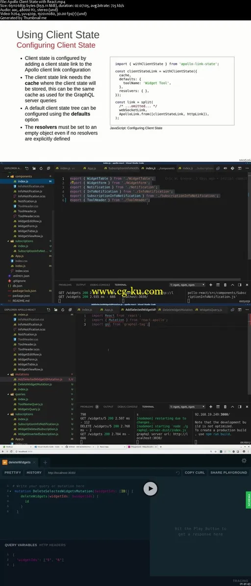
Task: Reload schema icon beside the Playground URL
Action: point(178,472)
